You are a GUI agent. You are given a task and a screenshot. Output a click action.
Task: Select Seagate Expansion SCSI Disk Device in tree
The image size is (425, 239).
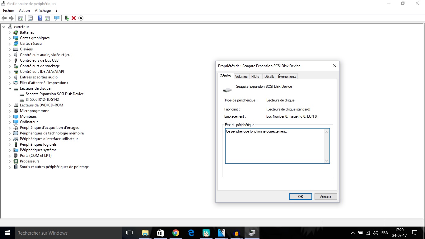click(55, 94)
